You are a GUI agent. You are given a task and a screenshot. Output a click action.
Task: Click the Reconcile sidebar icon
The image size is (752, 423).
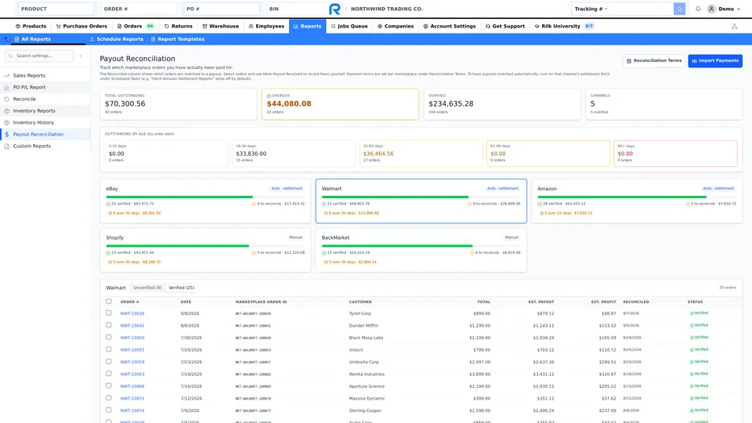[x=7, y=99]
